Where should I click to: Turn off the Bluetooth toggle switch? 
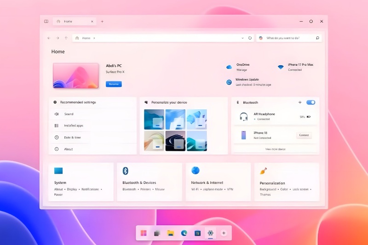(310, 103)
